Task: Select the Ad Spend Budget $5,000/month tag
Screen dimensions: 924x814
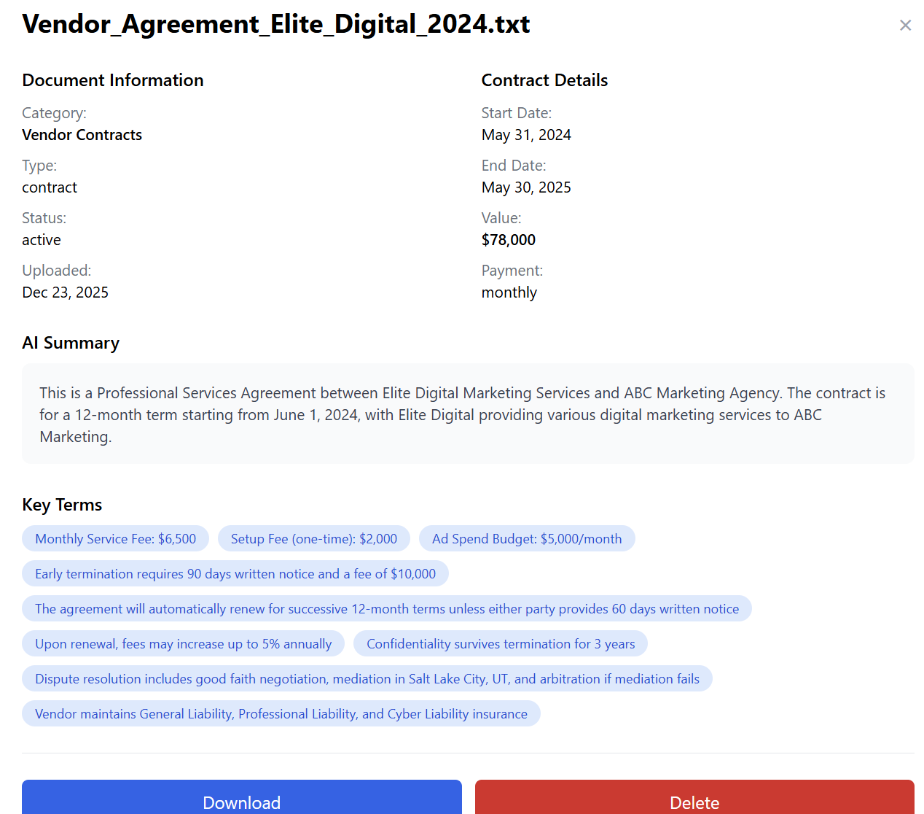Action: [x=526, y=539]
